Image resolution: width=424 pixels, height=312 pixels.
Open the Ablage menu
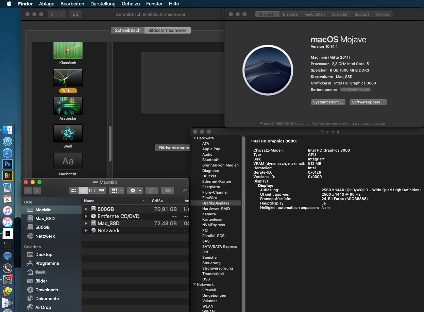point(47,4)
